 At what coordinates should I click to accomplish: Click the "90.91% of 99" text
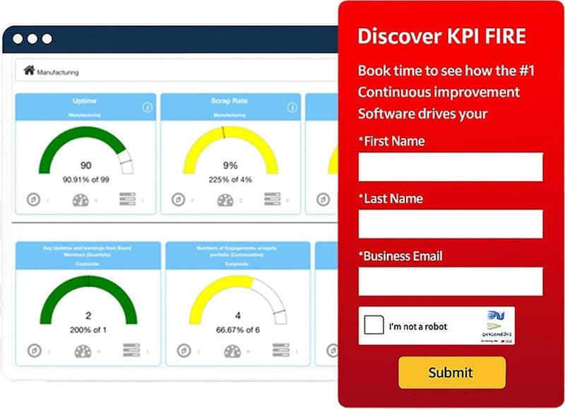(x=85, y=180)
